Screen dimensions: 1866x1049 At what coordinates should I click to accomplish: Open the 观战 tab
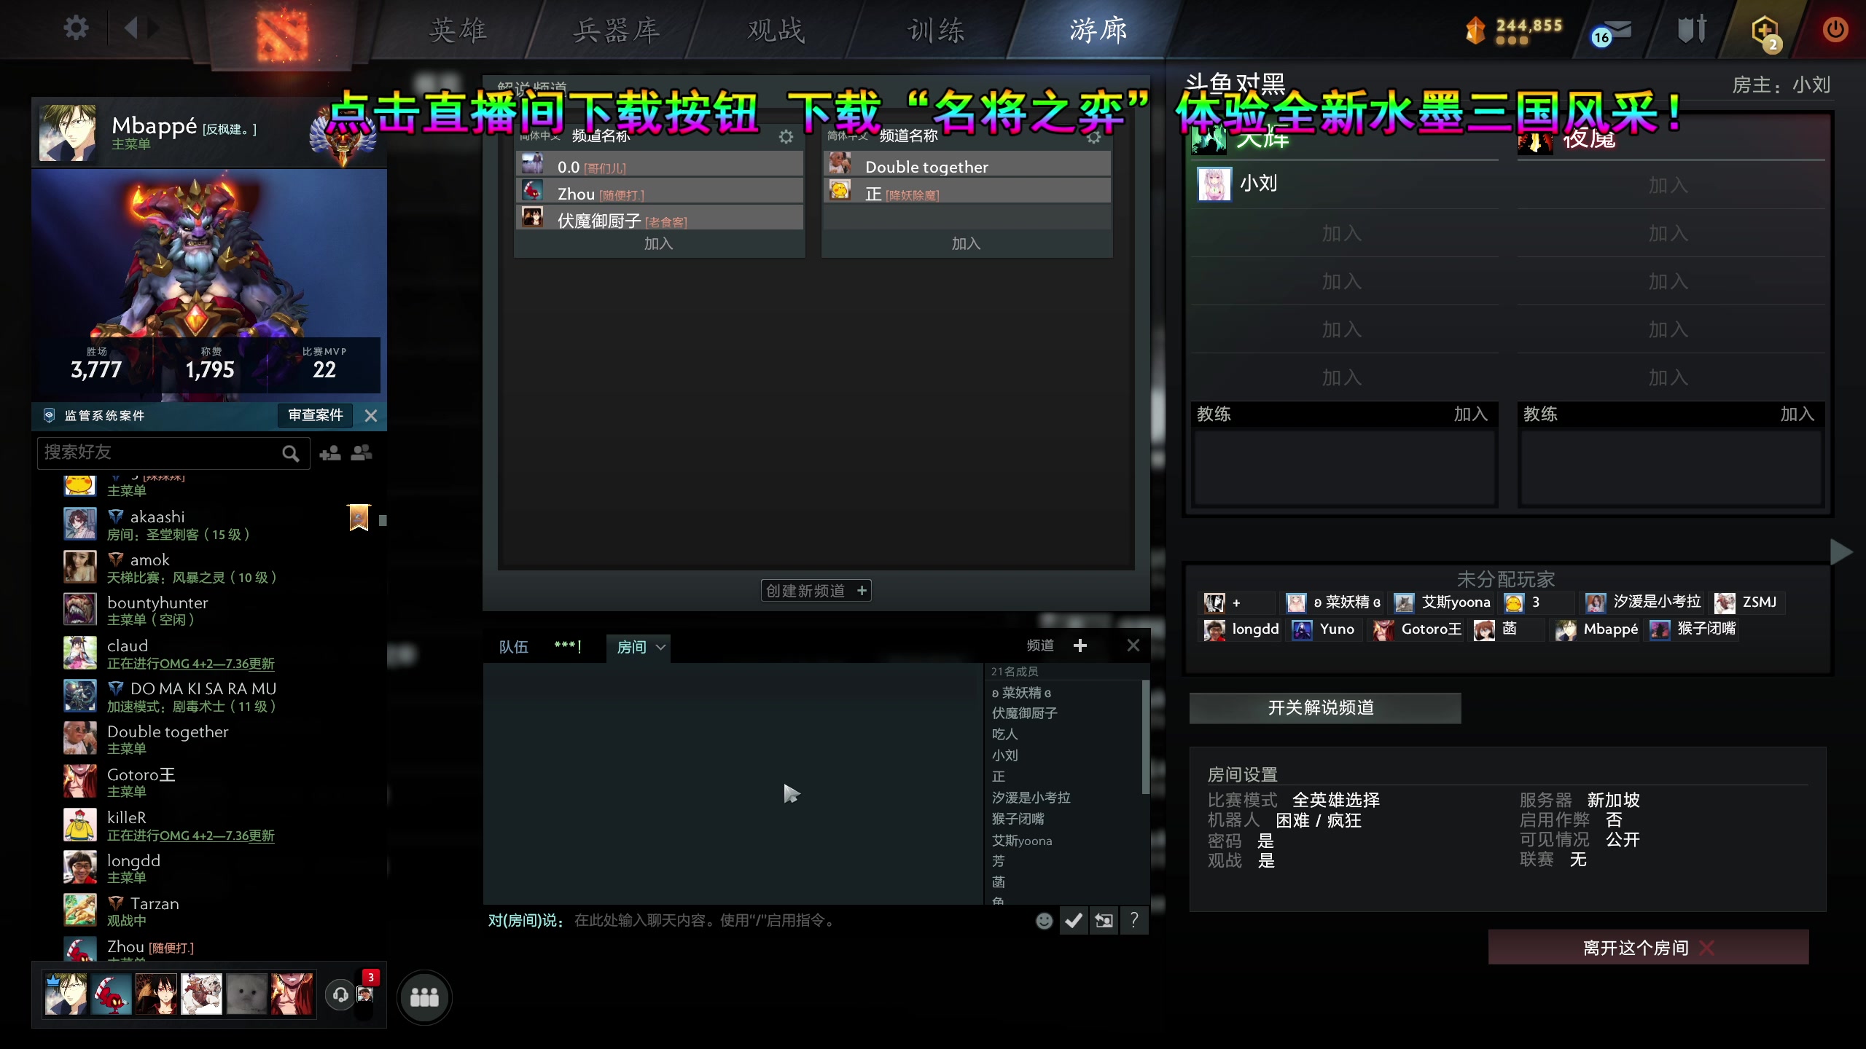coord(777,30)
